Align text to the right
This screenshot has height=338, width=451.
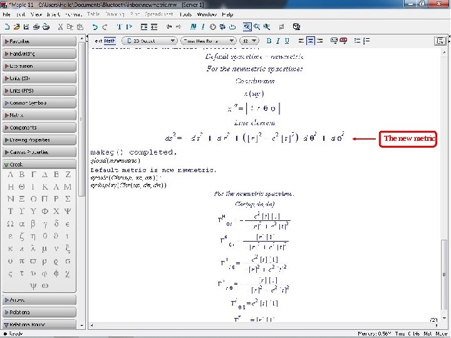(320, 41)
